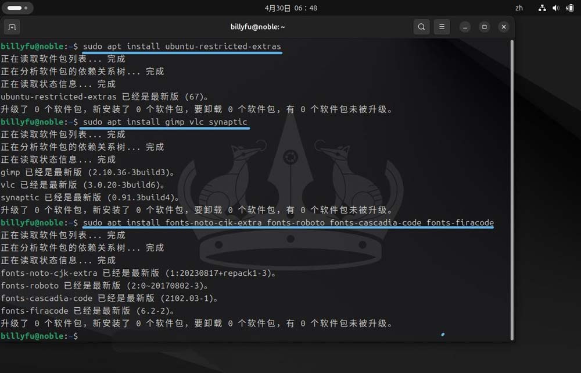Image resolution: width=581 pixels, height=373 pixels.
Task: Open the terminal hamburger menu
Action: [442, 27]
